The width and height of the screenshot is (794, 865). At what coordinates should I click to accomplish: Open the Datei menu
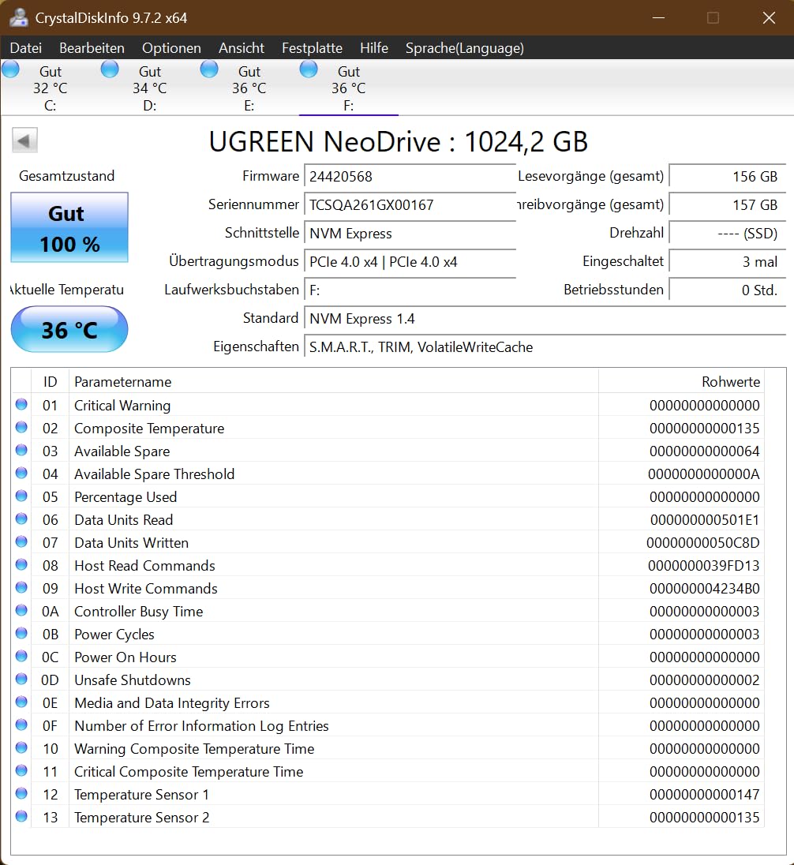[26, 48]
